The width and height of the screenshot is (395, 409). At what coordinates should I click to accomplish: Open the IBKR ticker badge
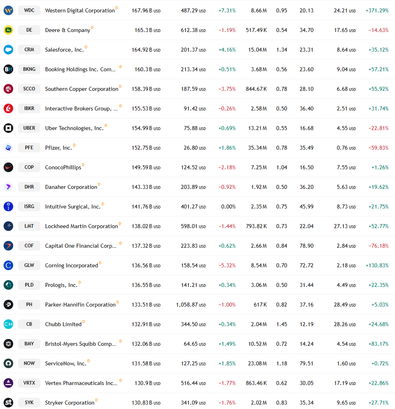point(29,108)
